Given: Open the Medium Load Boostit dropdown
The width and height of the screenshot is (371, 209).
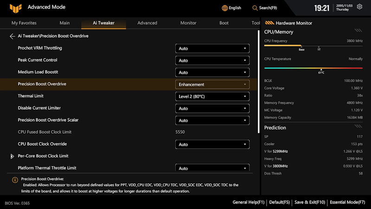Looking at the screenshot, I should [212, 72].
